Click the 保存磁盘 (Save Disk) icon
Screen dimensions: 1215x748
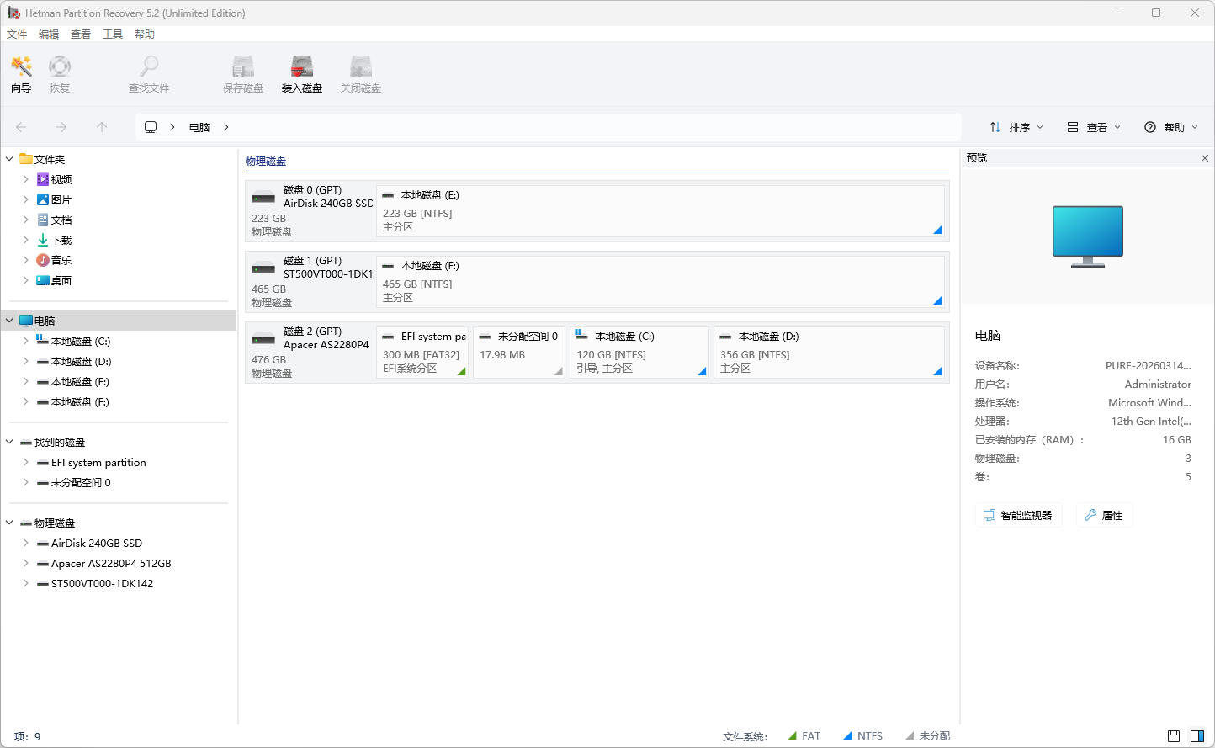(x=242, y=73)
